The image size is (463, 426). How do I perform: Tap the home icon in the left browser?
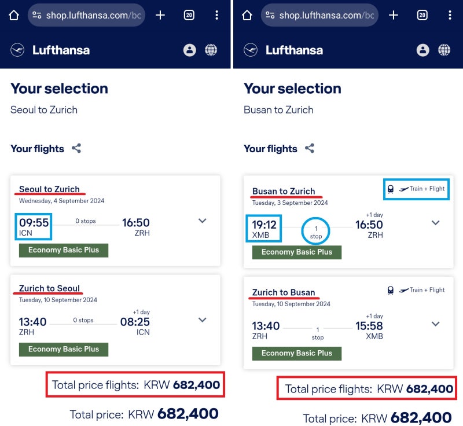point(13,16)
